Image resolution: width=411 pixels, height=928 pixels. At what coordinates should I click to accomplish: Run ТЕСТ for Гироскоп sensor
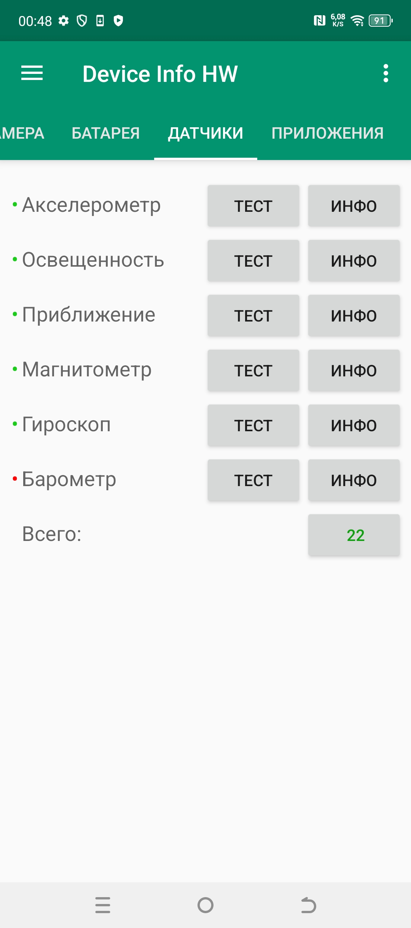[x=253, y=426]
